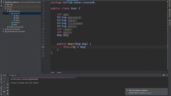This screenshot has height=96, width=171.
Task: Click the bitlab.askar package icon
Action: pos(10,11)
